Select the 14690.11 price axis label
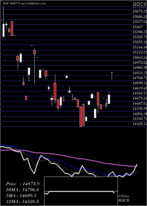The image size is (147, 206). pos(140,83)
